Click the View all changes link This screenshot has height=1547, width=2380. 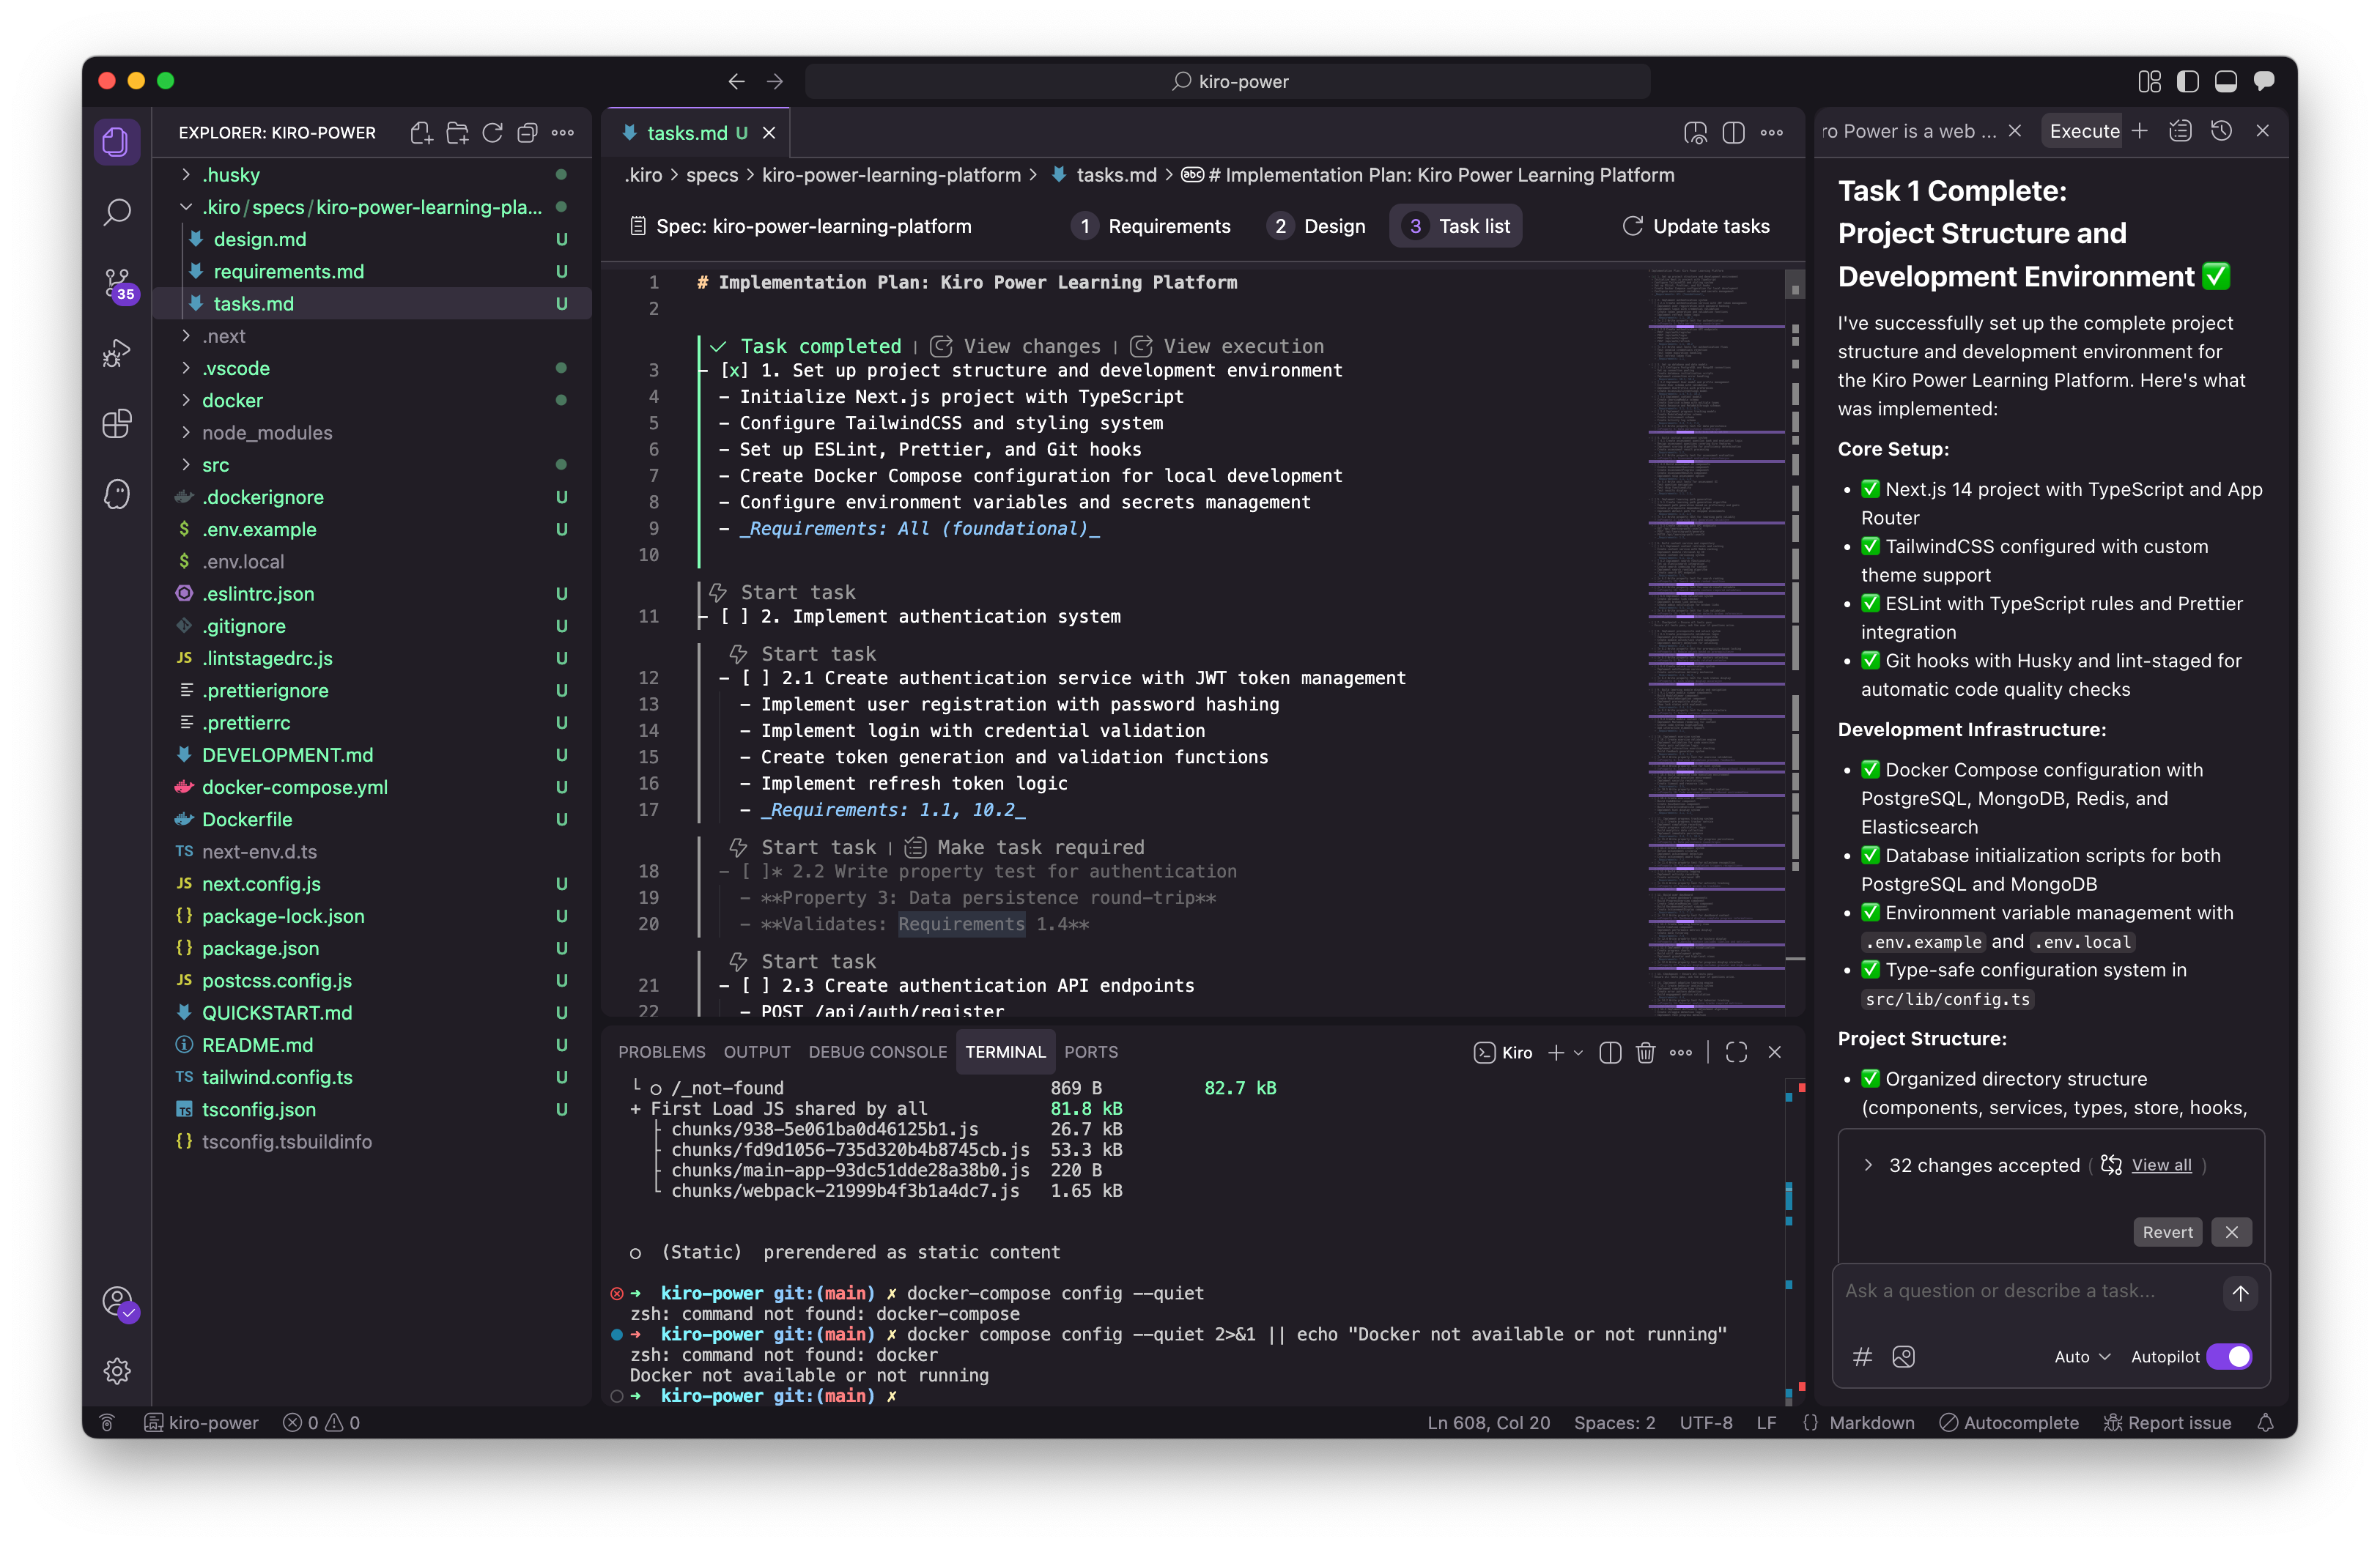pyautogui.click(x=2161, y=1165)
